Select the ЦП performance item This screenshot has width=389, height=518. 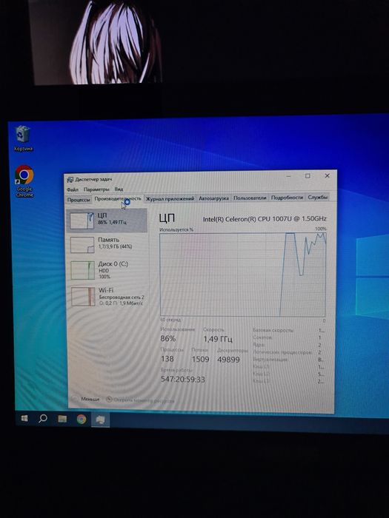coord(107,221)
